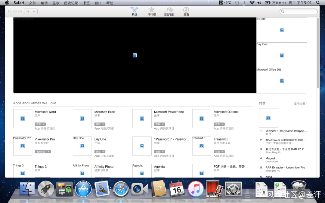Open the 更新 (Updates) download icon

coord(186,11)
